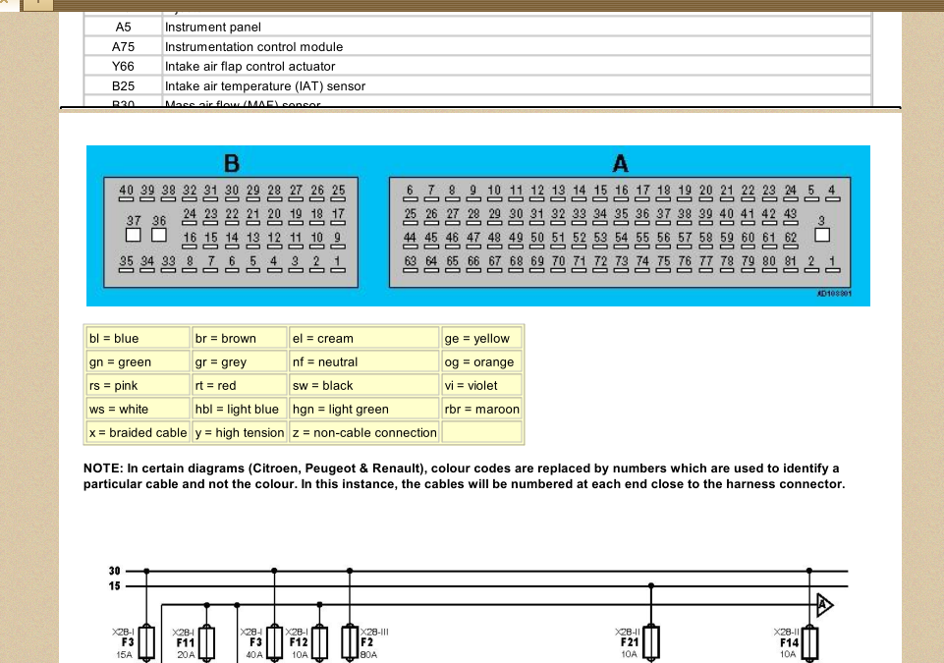Select the F11 20A fuse symbol

[206, 642]
